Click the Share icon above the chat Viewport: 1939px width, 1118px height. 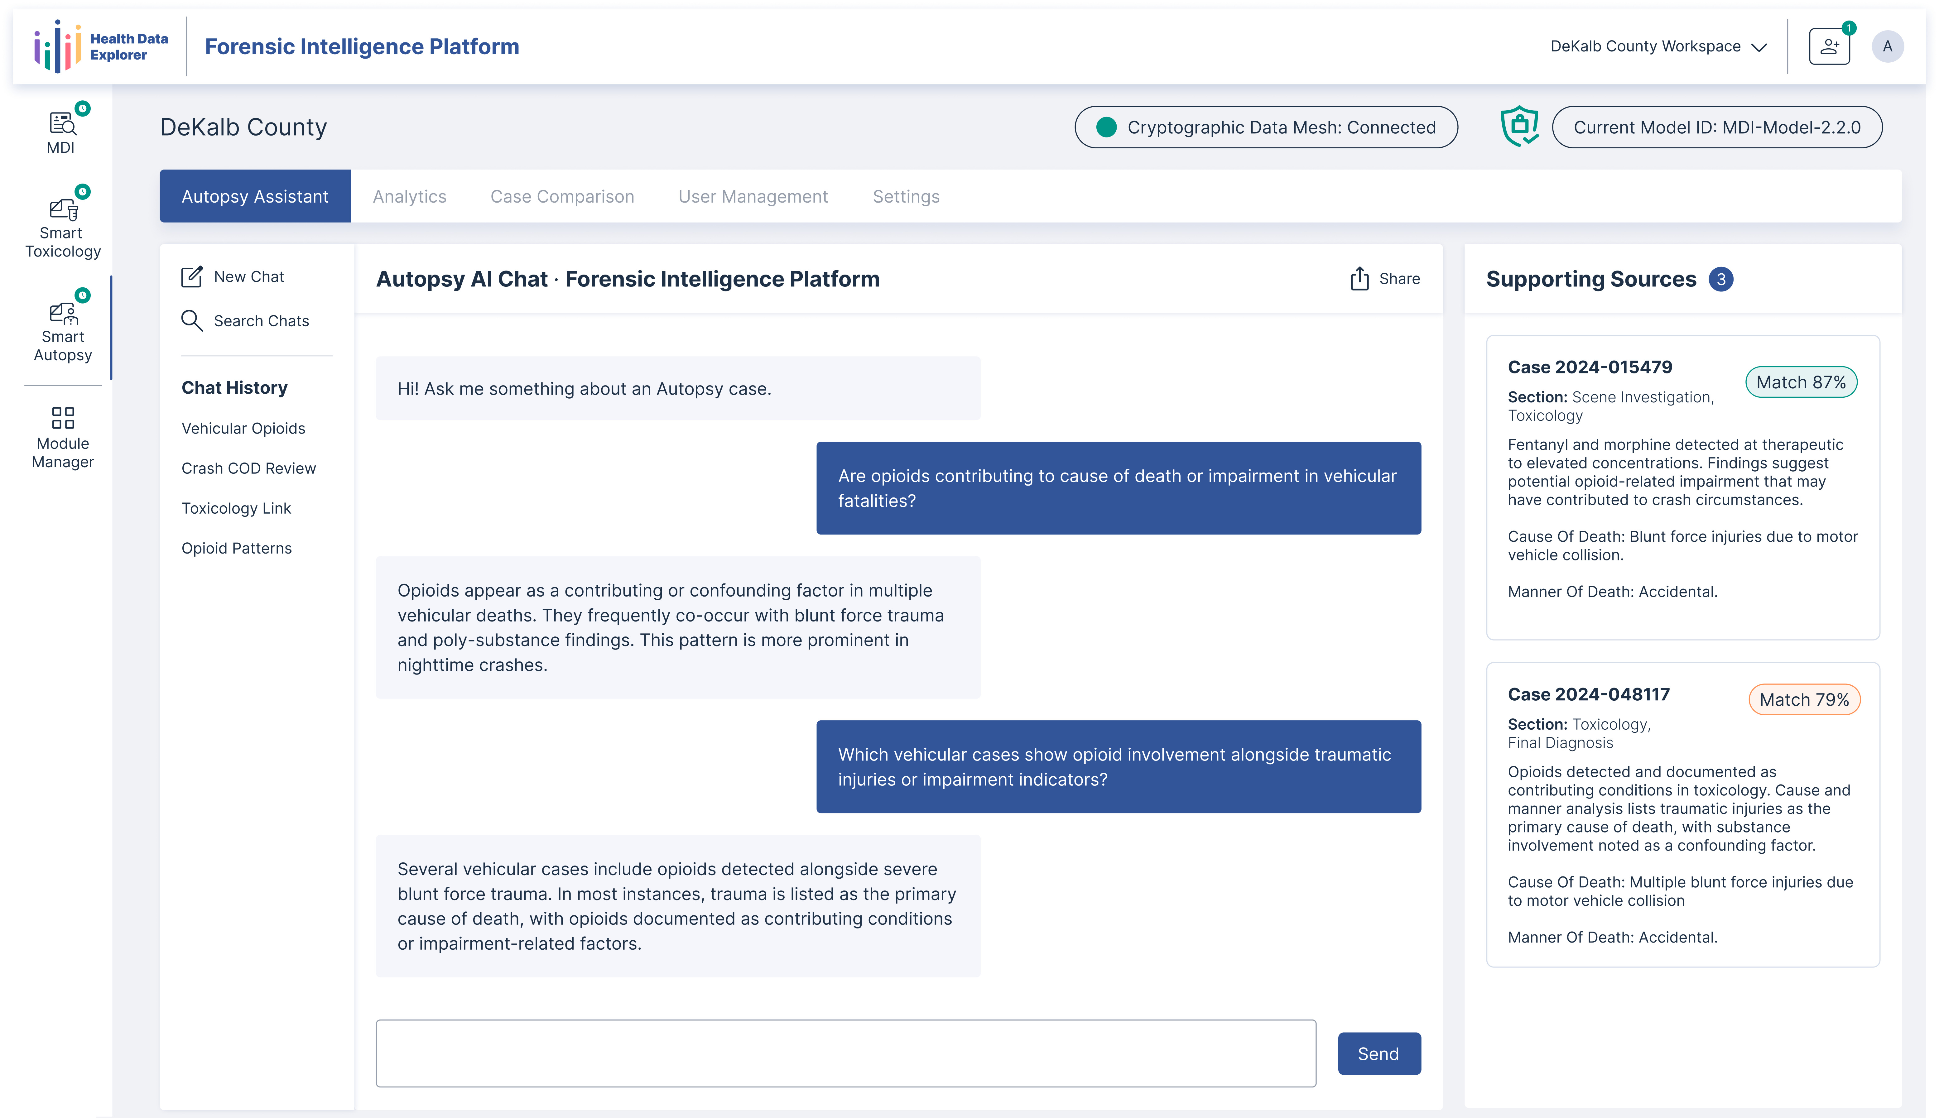1360,279
